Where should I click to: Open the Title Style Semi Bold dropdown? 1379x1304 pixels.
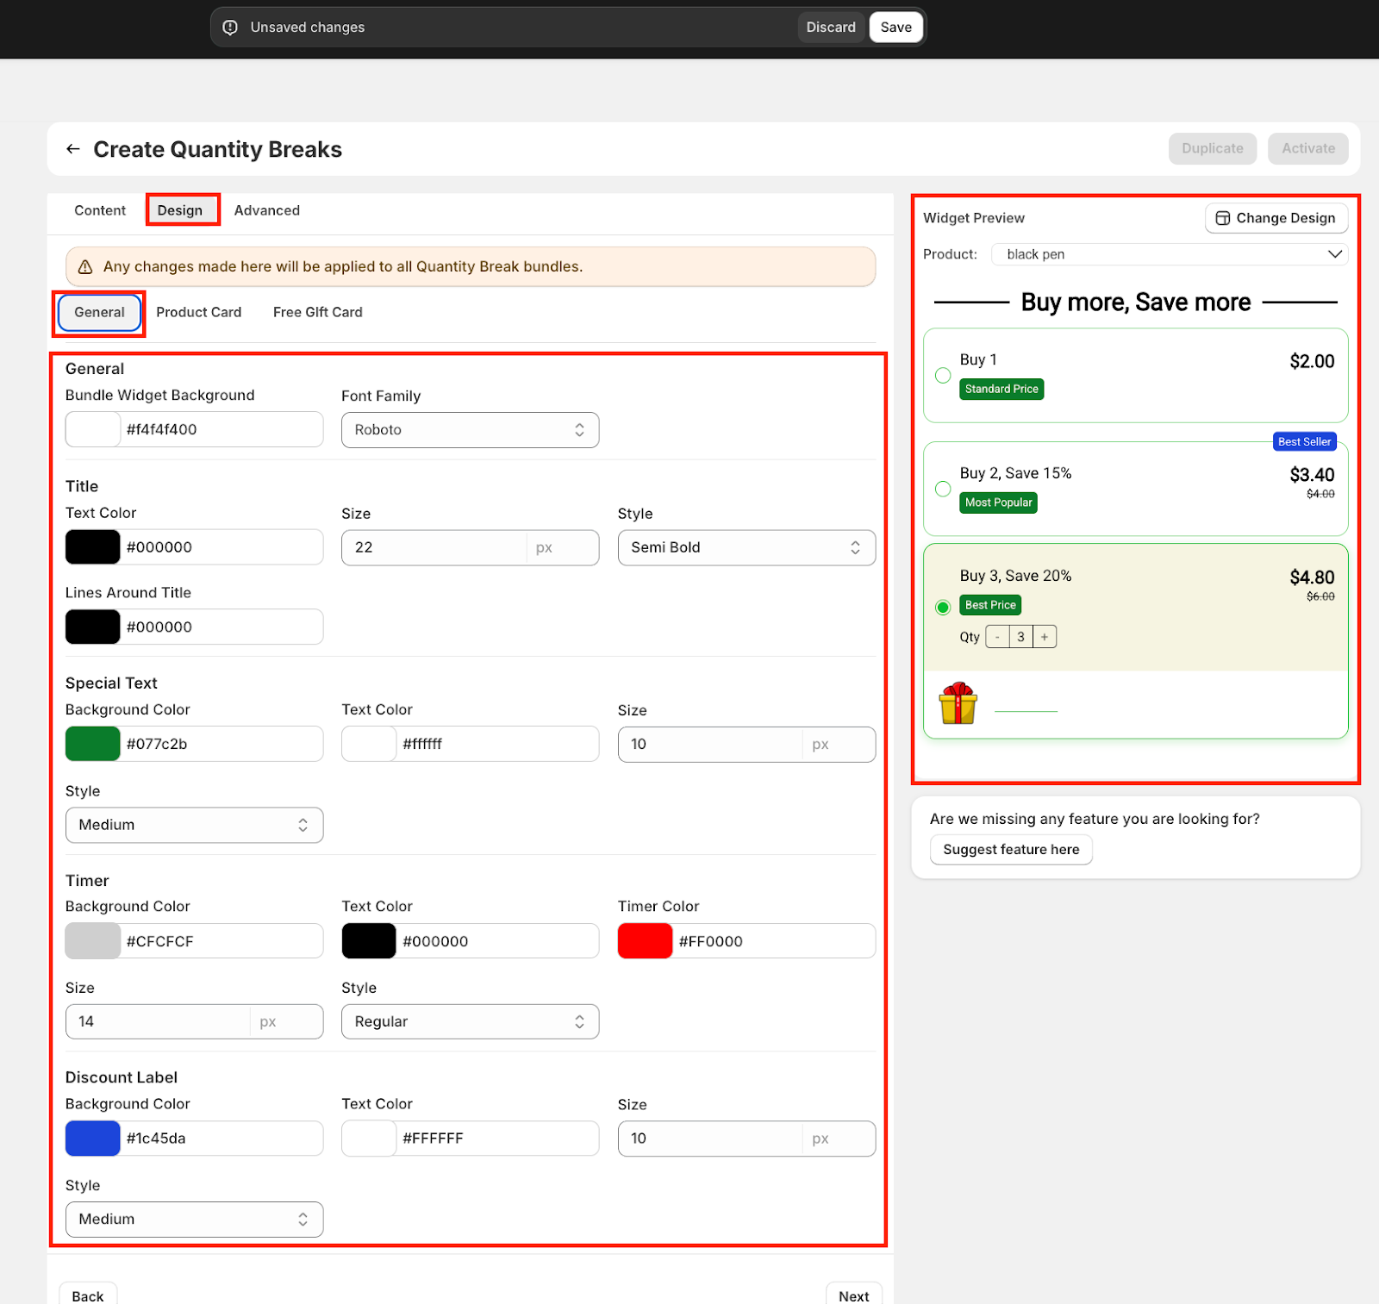746,548
